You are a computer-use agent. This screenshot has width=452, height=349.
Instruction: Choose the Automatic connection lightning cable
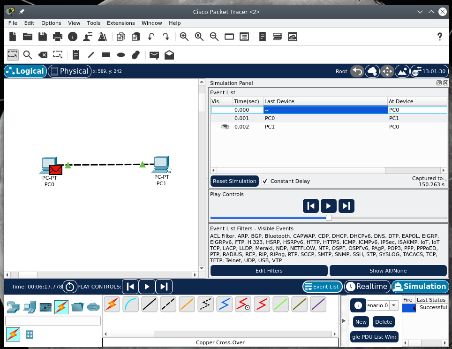point(112,304)
